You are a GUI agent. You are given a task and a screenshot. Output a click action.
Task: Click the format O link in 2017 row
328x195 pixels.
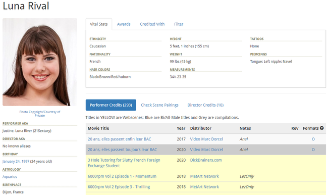(313, 139)
